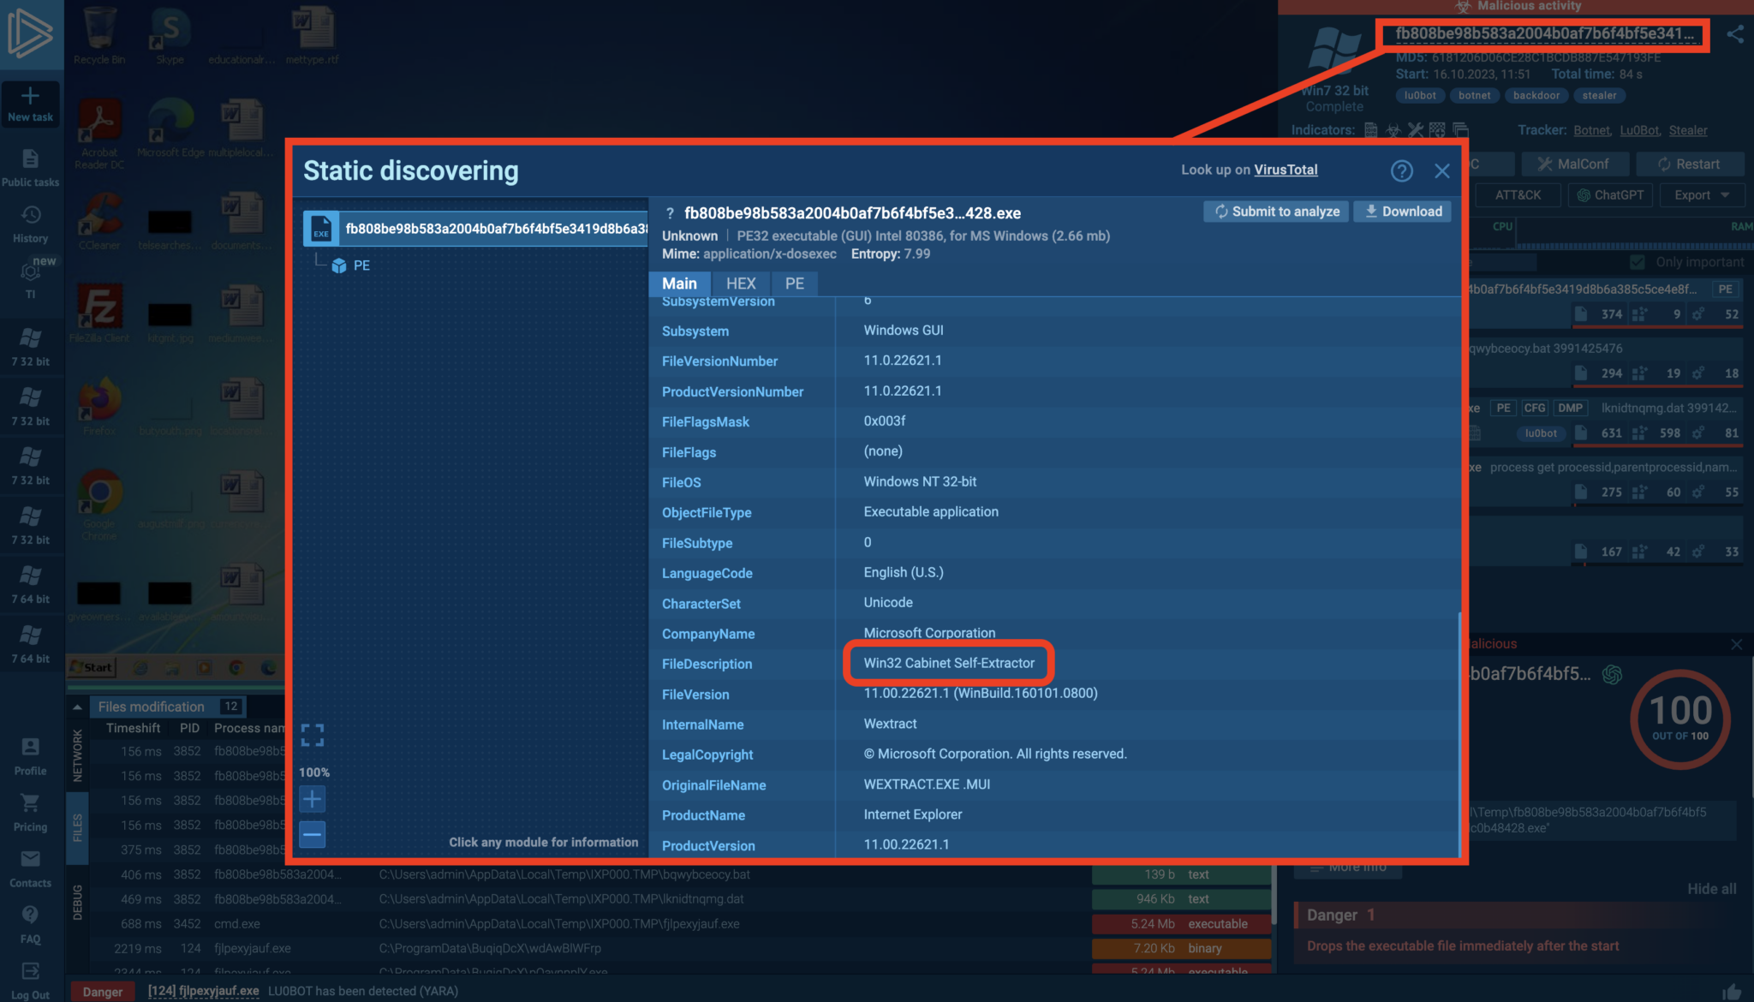Select the PE node in tree
The image size is (1754, 1002).
point(361,265)
